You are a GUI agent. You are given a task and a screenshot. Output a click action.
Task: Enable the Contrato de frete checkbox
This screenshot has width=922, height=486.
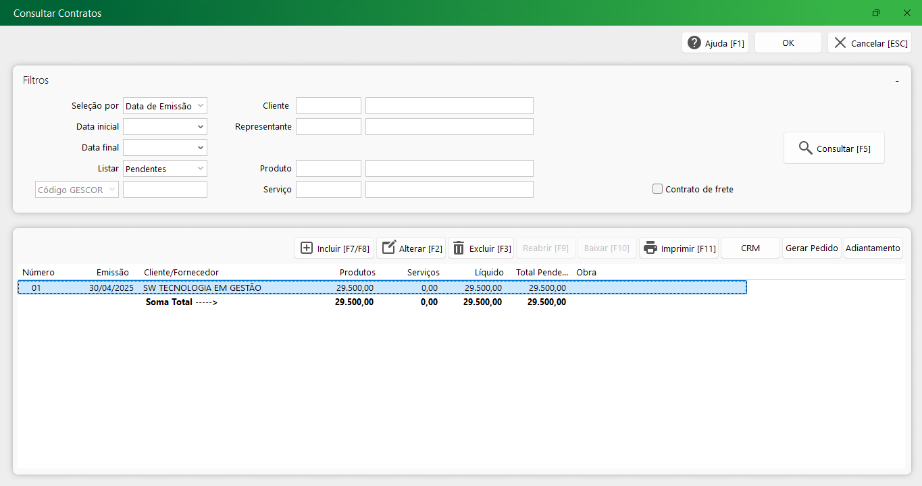tap(657, 190)
